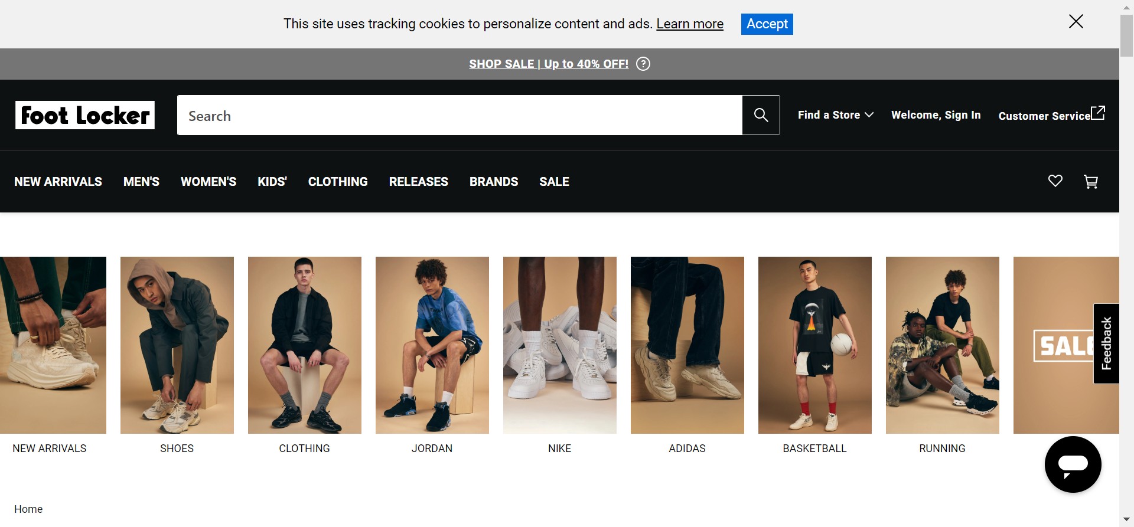Expand the Find a Store dropdown

pyautogui.click(x=835, y=115)
